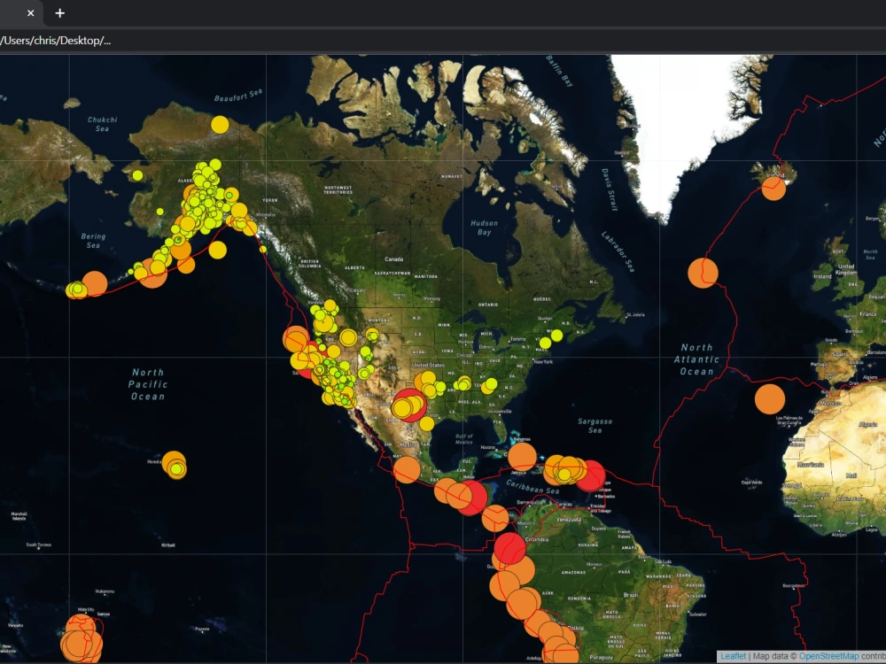Select the orange marker cluster near Samoa
Viewport: 886px width, 664px height.
[82, 638]
